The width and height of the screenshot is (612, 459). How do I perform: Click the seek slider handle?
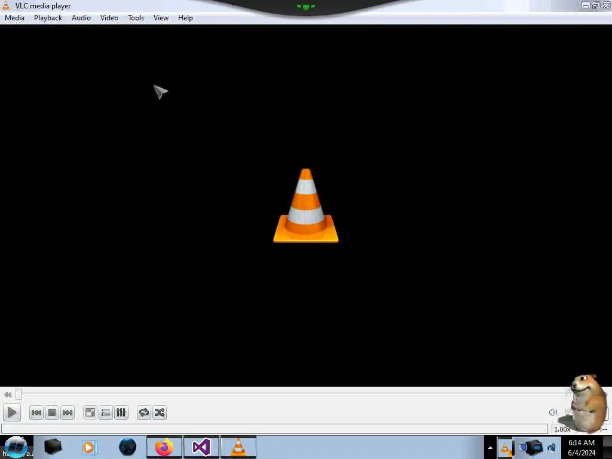[19, 394]
